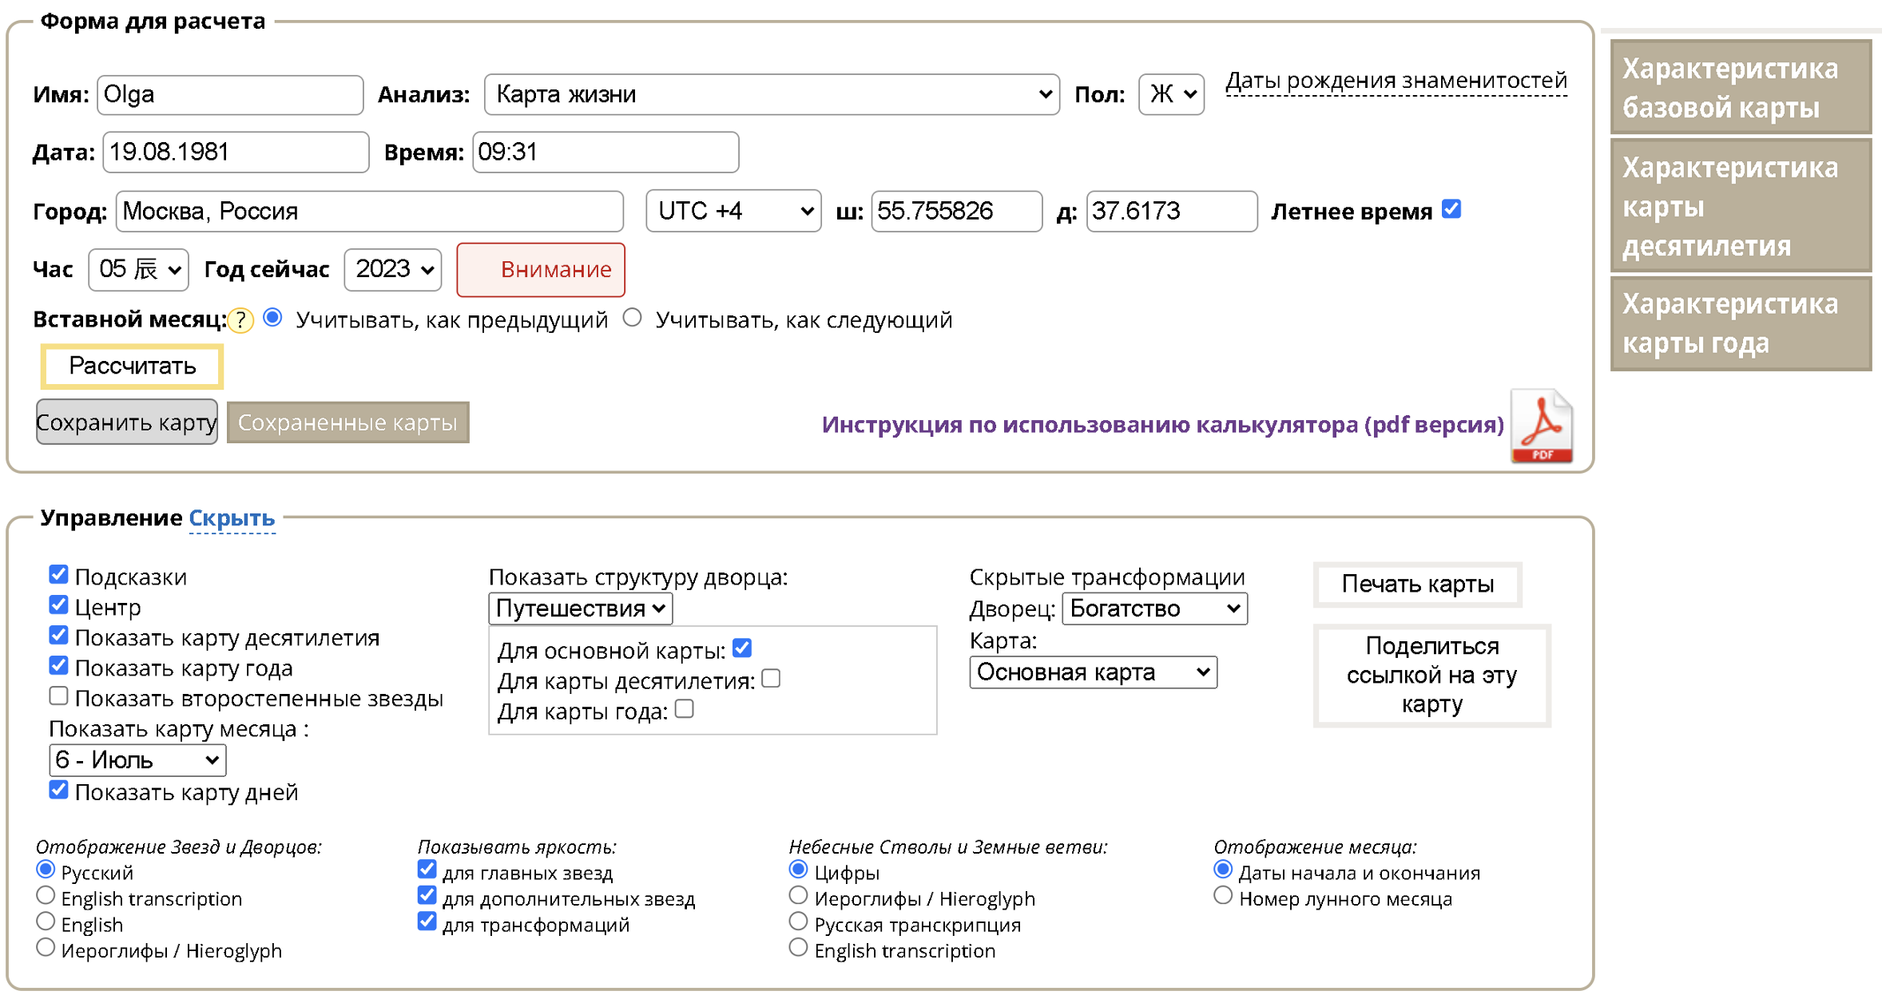The height and width of the screenshot is (995, 1882).
Task: Enable Для карты десятилетия checkbox
Action: pyautogui.click(x=771, y=678)
